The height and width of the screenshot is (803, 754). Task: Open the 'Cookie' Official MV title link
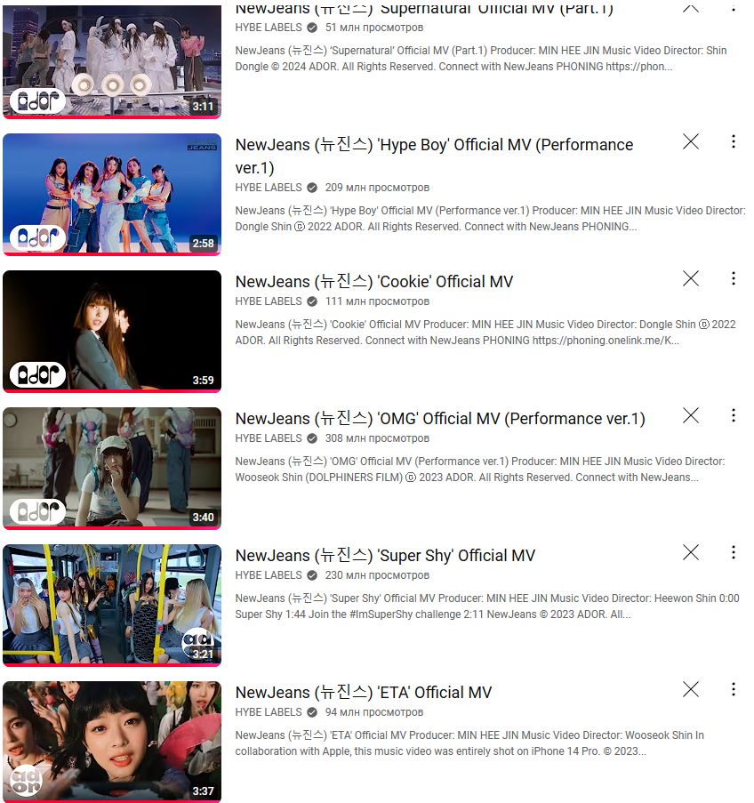(374, 282)
